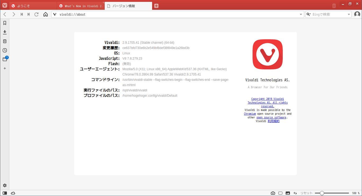Go forward with the Forward arrow

[14, 14]
